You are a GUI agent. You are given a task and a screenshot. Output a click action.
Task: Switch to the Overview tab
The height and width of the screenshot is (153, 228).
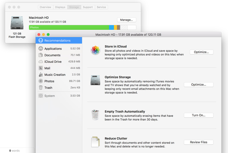[x=45, y=7]
